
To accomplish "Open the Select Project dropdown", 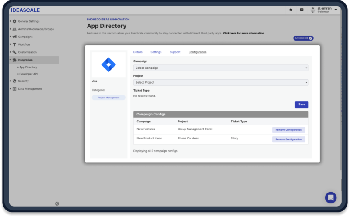I will coord(221,82).
